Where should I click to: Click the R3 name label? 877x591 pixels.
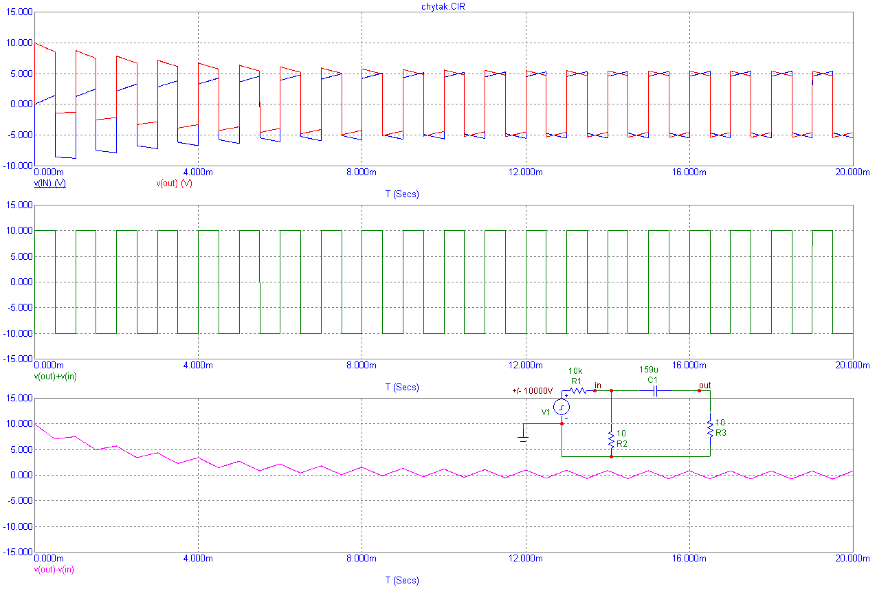click(721, 433)
